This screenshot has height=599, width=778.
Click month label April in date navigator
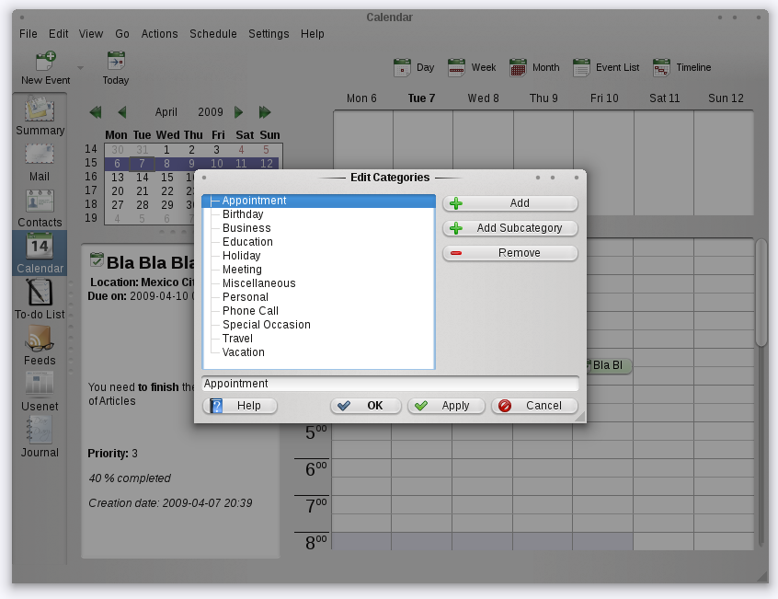click(x=166, y=112)
